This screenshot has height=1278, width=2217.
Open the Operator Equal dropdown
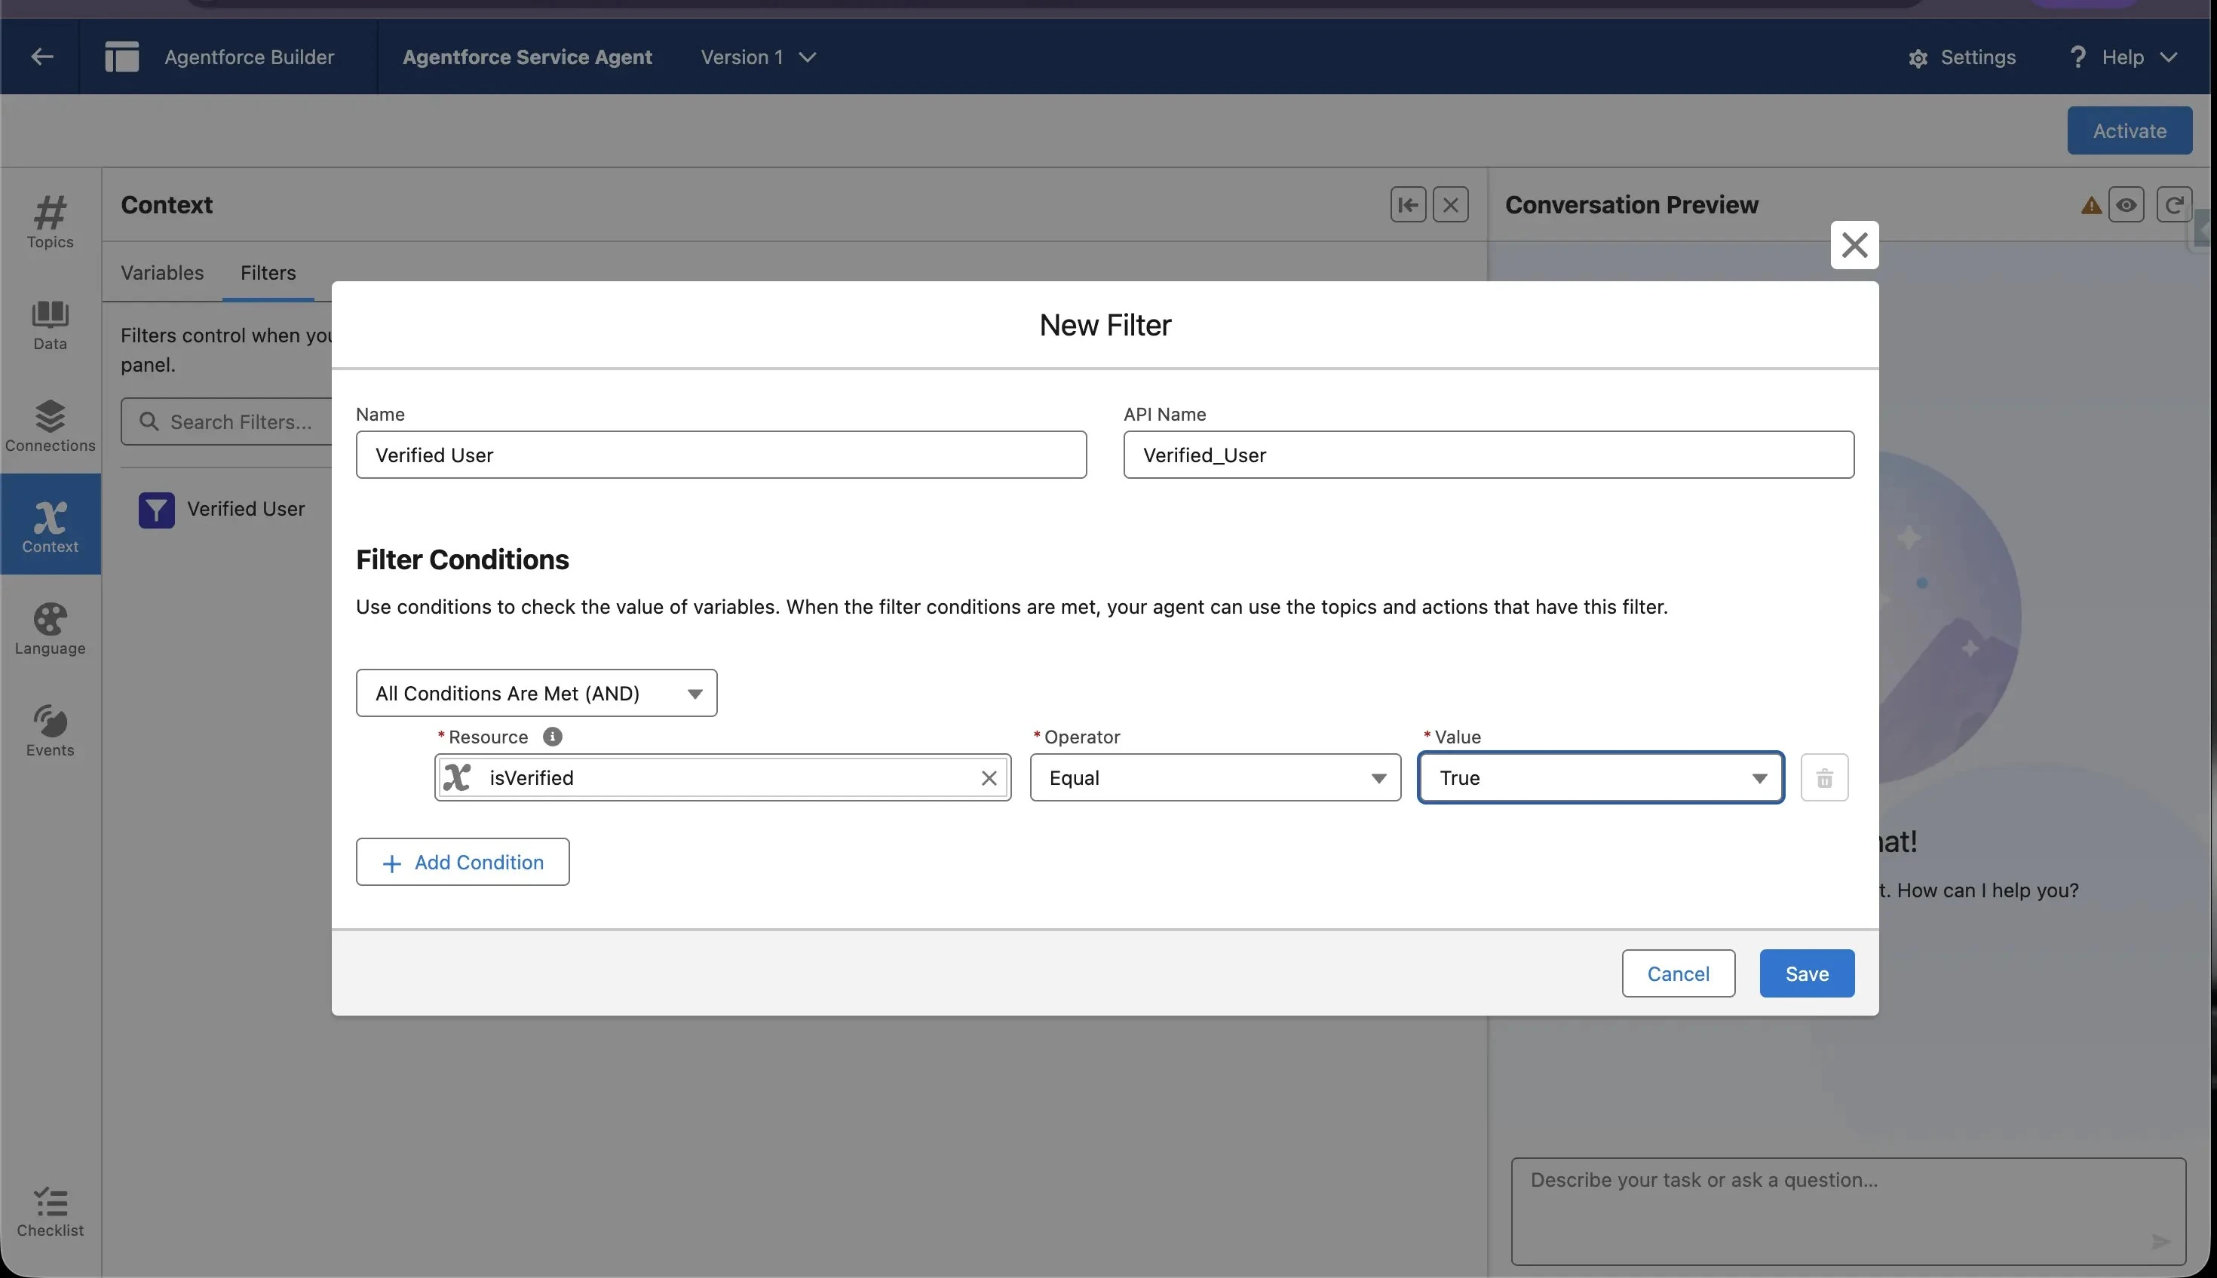1215,777
